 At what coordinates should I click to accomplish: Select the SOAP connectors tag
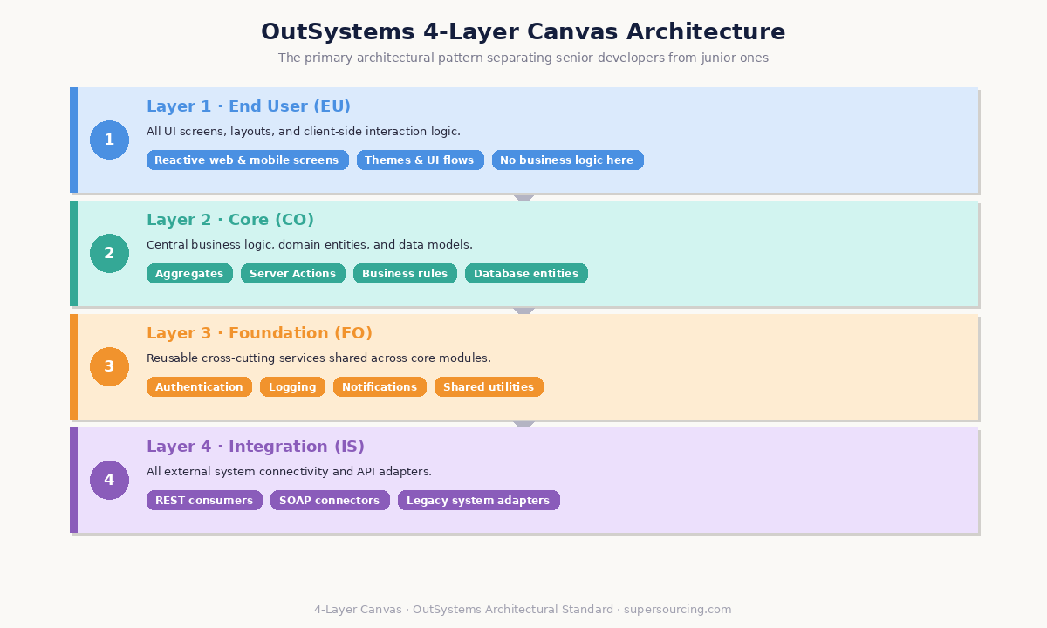click(330, 501)
